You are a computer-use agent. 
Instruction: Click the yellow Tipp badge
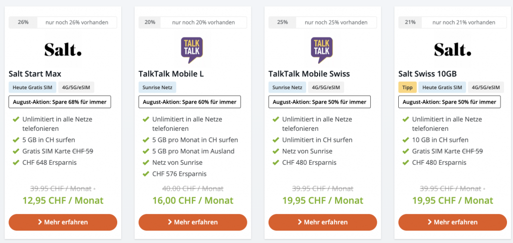point(407,88)
